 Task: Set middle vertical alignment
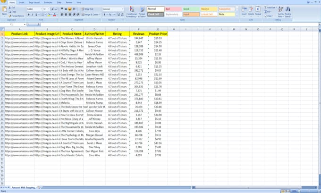pyautogui.click(x=66, y=9)
